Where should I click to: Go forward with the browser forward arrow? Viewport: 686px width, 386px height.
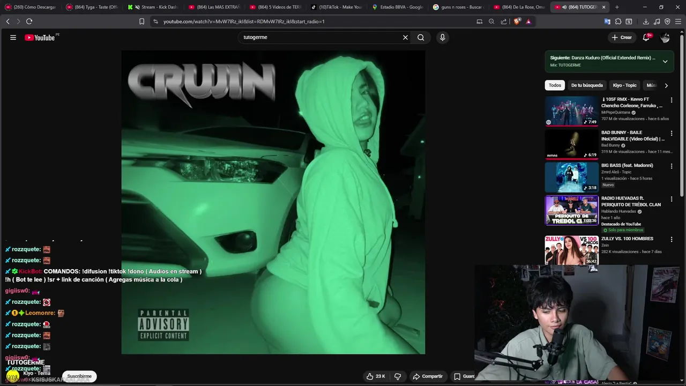[18, 21]
